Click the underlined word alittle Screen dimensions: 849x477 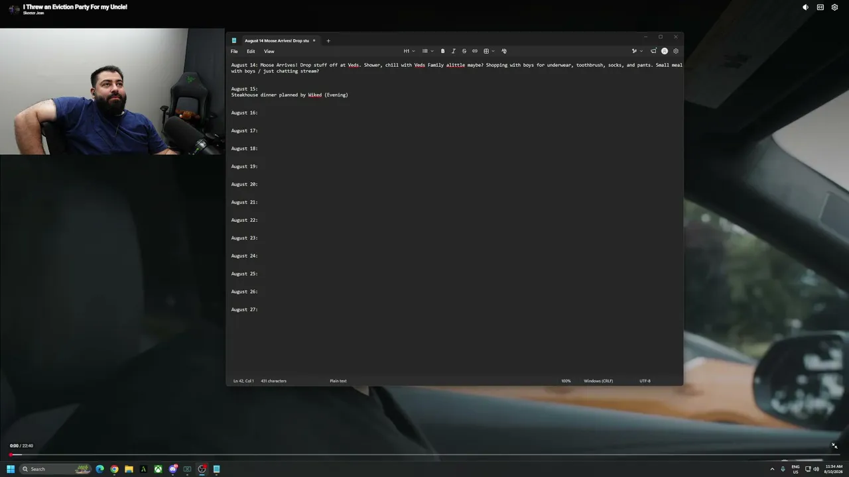click(455, 65)
